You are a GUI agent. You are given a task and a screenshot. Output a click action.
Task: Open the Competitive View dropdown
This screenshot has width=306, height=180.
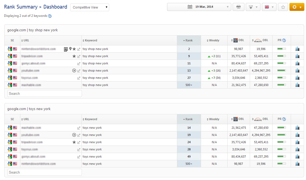click(89, 7)
